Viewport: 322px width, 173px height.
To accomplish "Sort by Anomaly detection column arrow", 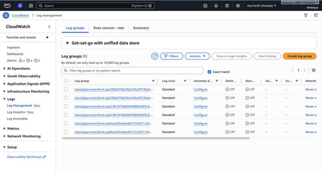I will pyautogui.click(x=217, y=81).
